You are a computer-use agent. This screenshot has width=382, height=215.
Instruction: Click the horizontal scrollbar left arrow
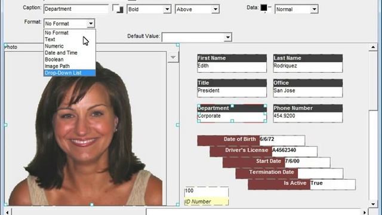(8, 212)
